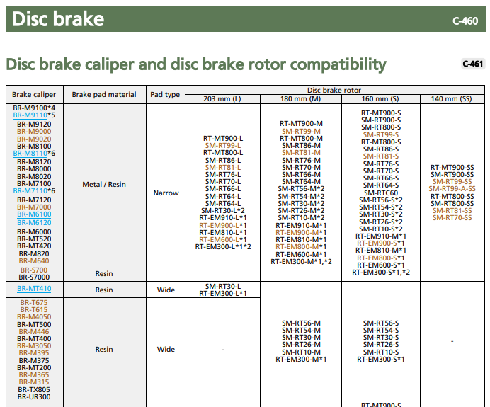Select BR-M9120 caliper entry

[x=34, y=124]
